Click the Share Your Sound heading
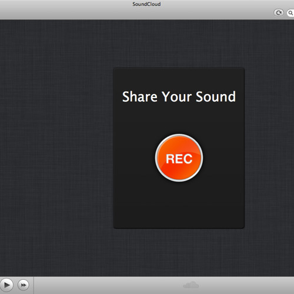Viewport: 294px width, 294px height. (179, 96)
